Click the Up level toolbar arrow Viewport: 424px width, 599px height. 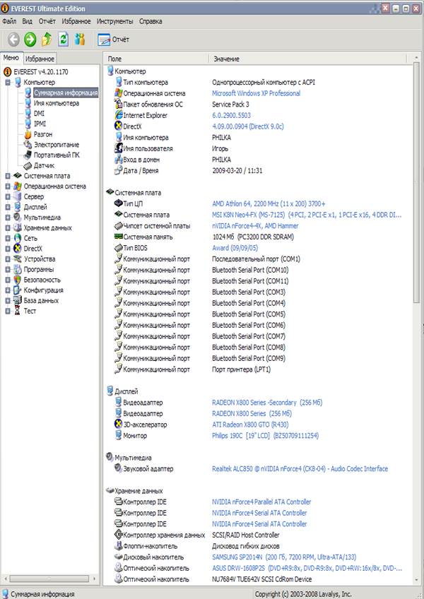tap(47, 40)
